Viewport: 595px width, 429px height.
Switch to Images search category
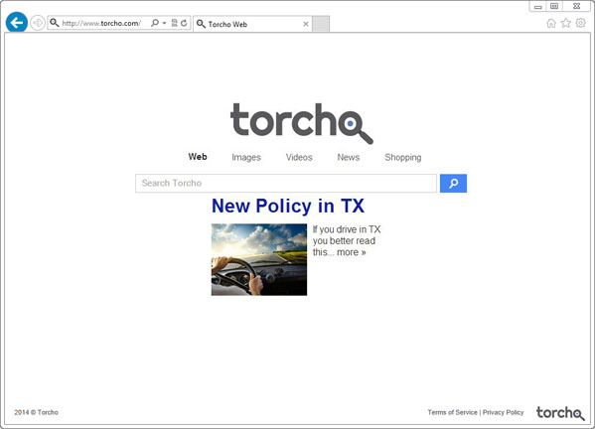click(246, 158)
